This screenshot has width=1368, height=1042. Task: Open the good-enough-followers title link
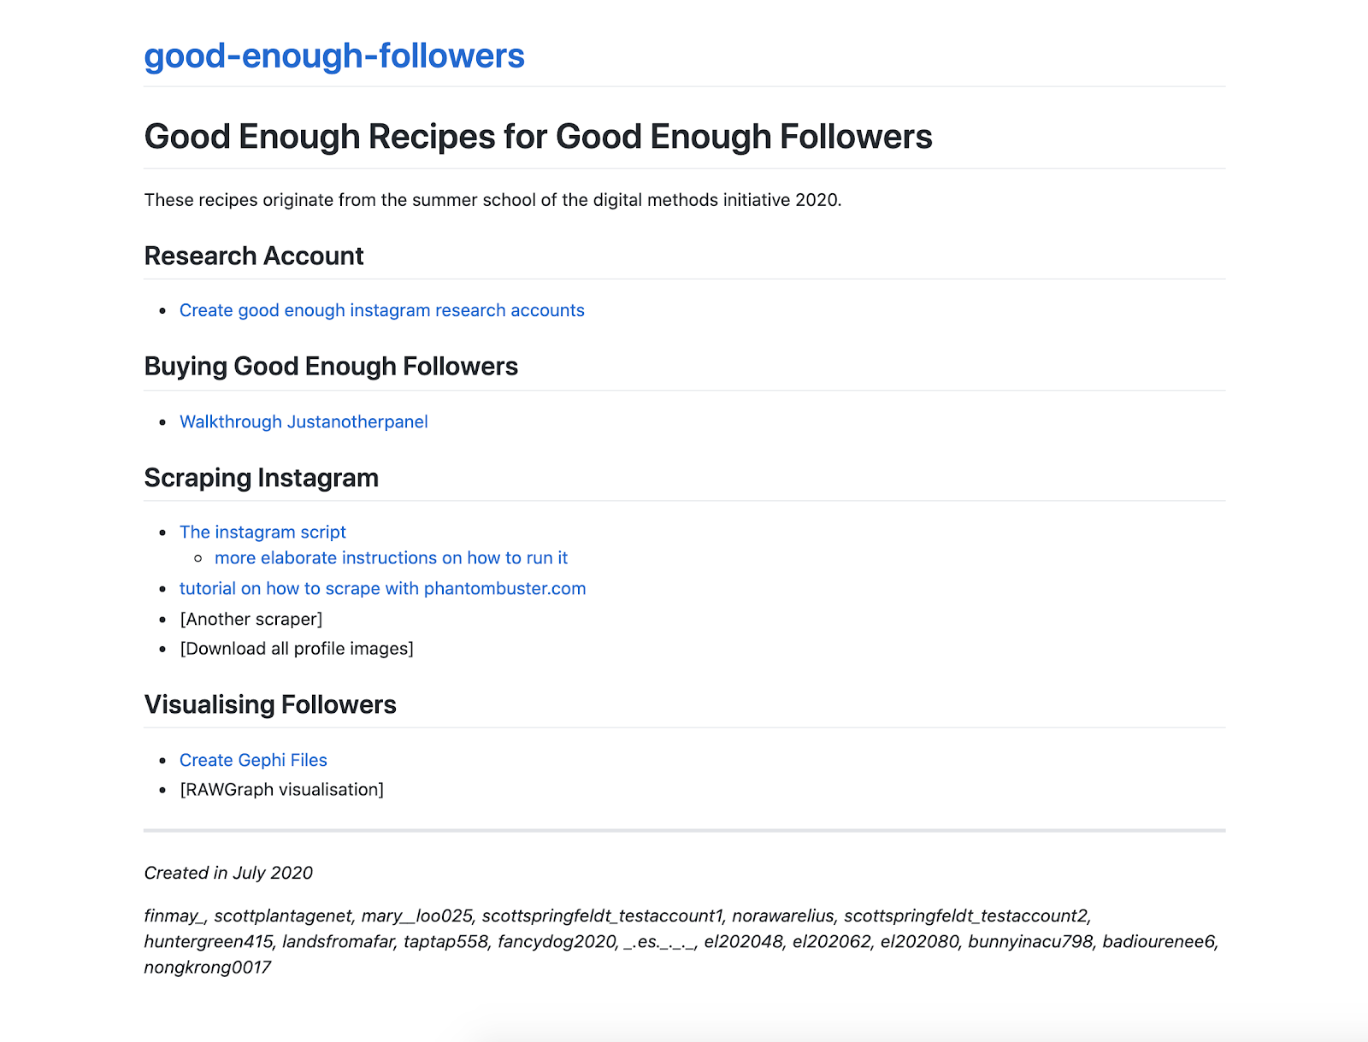pos(333,56)
